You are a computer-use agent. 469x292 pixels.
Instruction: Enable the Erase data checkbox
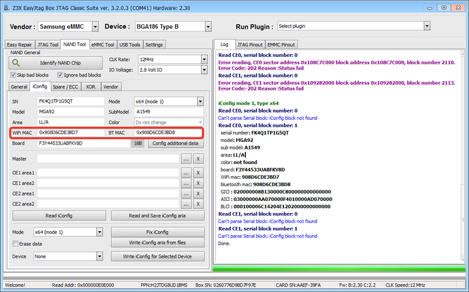pyautogui.click(x=15, y=244)
